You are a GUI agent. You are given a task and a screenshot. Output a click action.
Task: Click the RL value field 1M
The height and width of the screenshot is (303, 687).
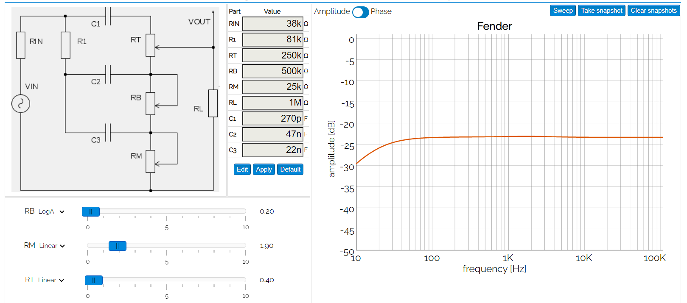[273, 103]
